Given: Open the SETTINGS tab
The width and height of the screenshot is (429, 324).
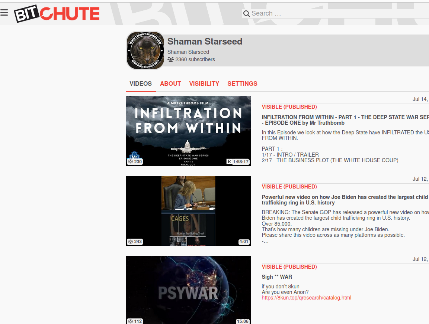Looking at the screenshot, I should (x=243, y=84).
